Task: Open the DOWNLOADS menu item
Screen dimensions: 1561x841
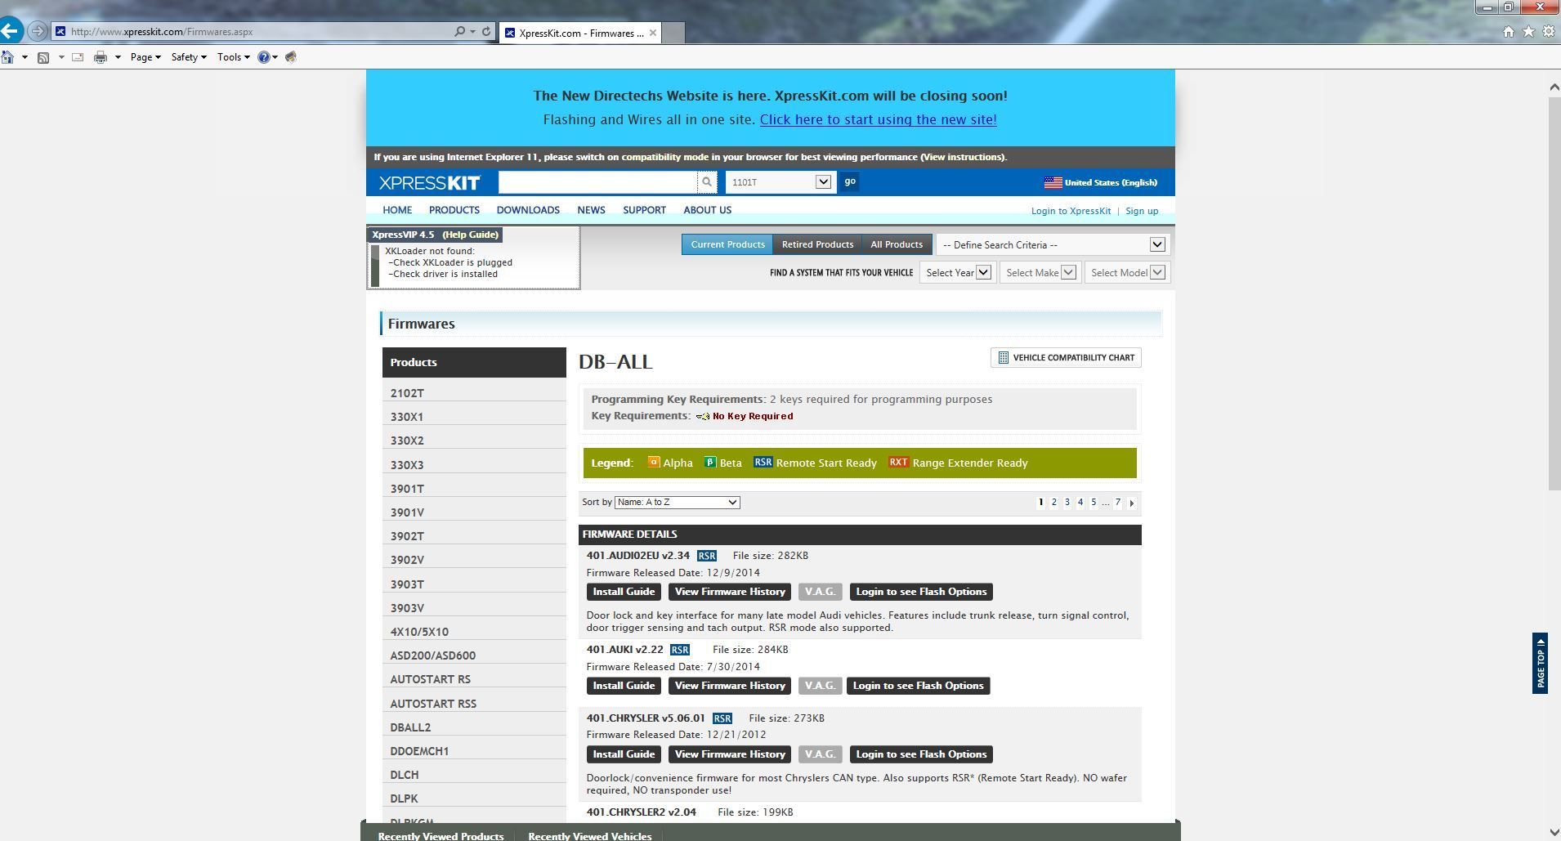Action: click(528, 210)
